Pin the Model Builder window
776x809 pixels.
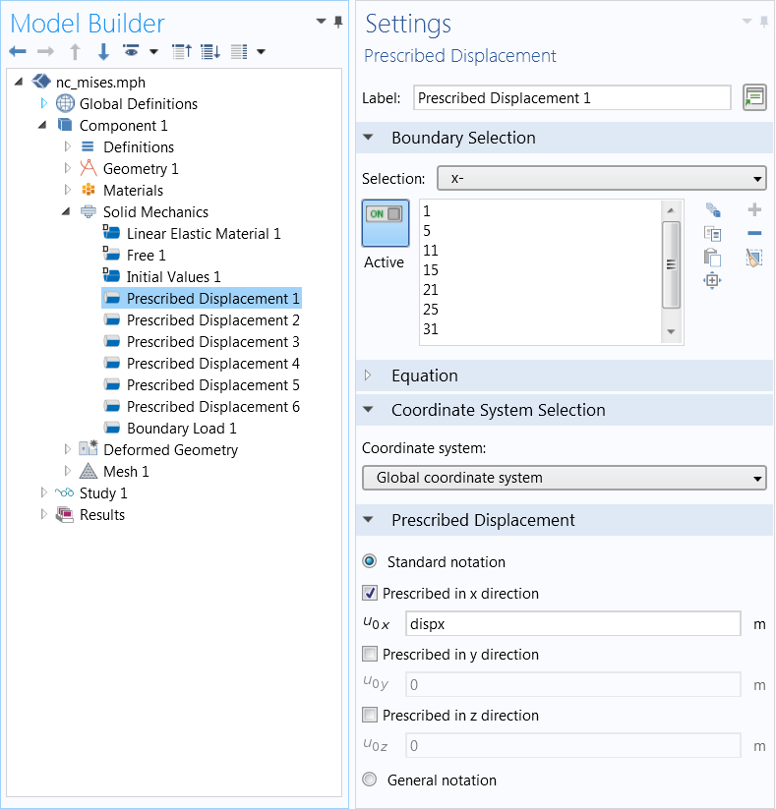[x=338, y=22]
